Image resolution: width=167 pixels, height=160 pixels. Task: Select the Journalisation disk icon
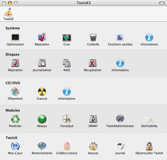coord(42,63)
